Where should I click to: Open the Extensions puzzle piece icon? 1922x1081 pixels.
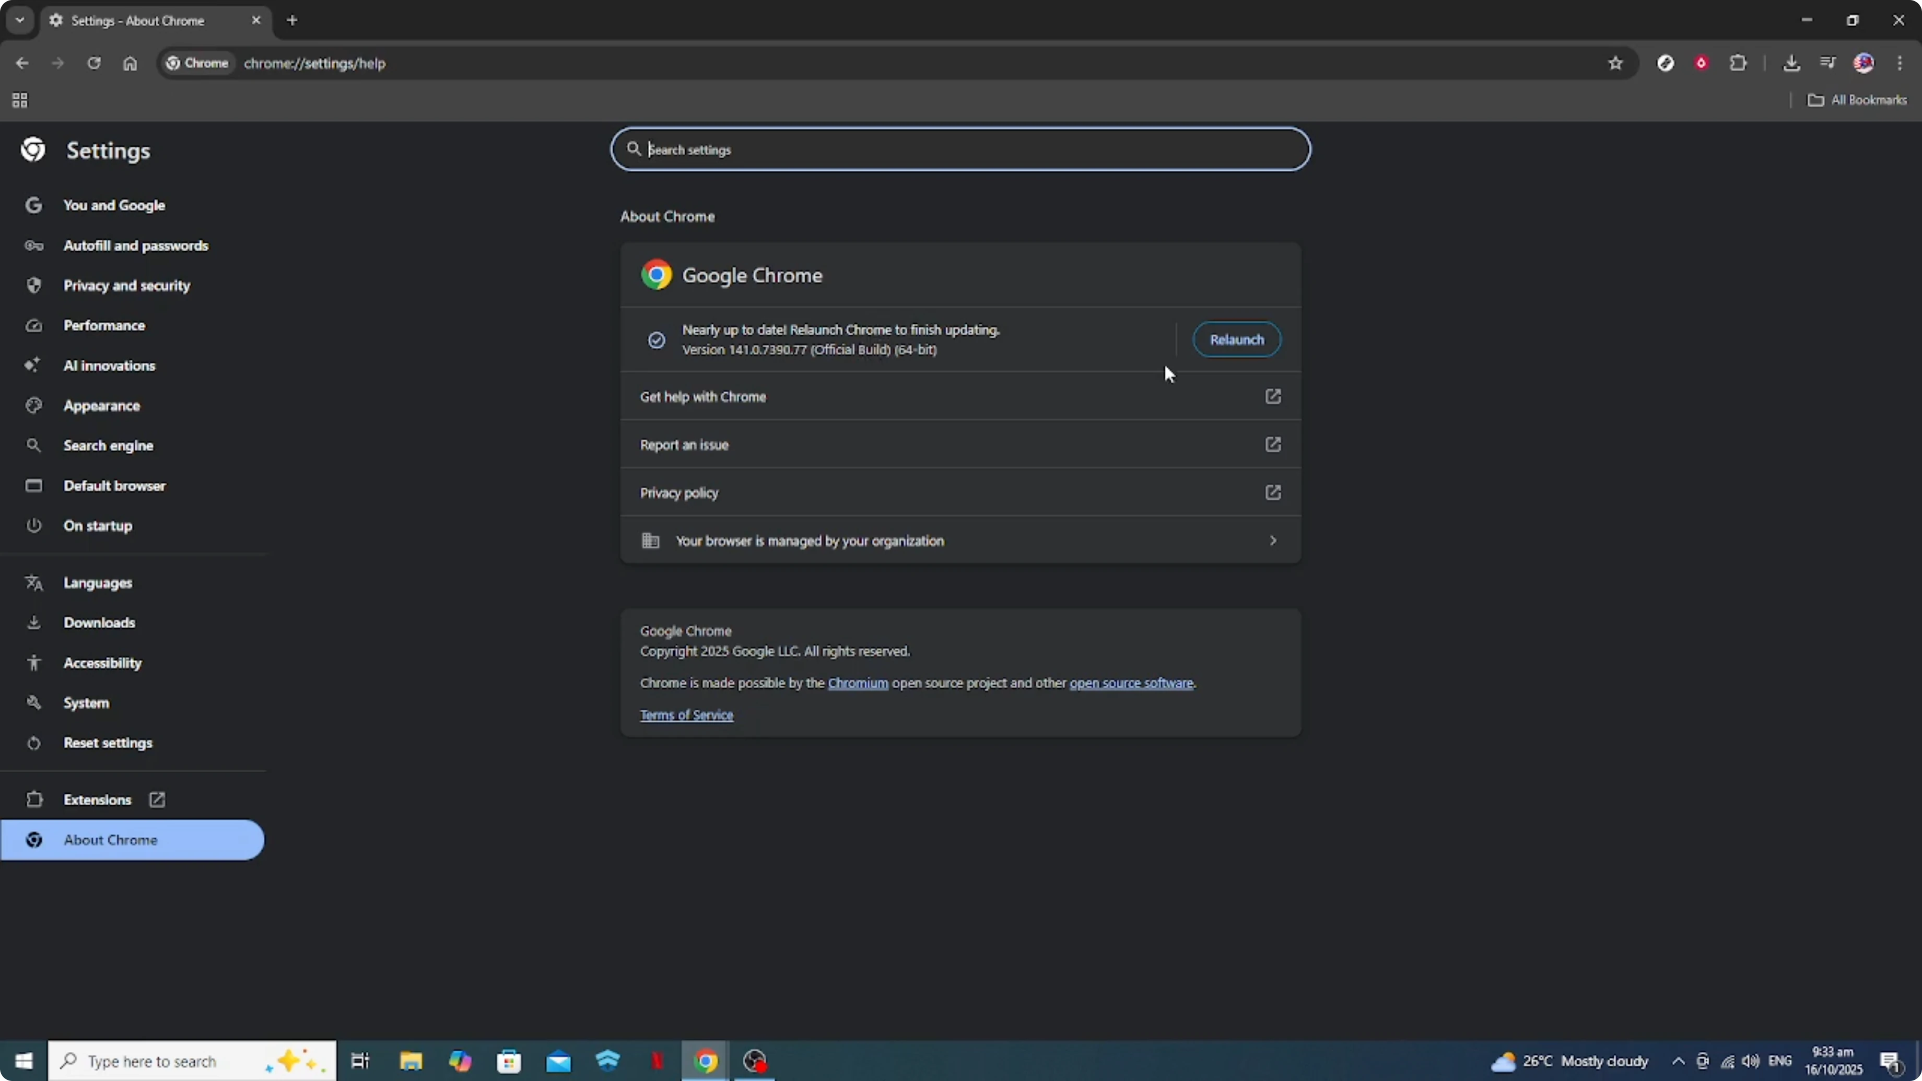click(x=1739, y=63)
